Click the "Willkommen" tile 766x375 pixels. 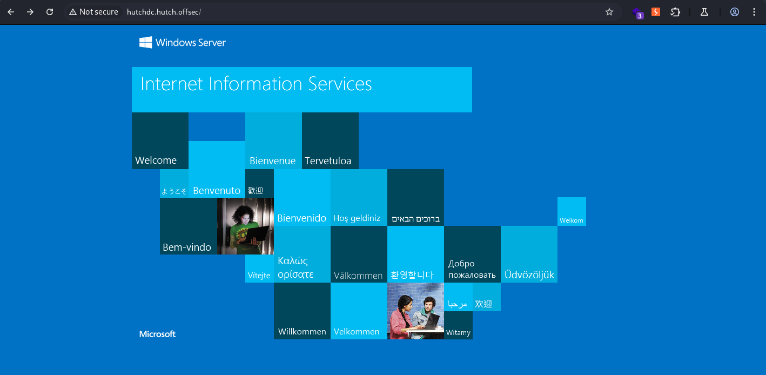(302, 311)
